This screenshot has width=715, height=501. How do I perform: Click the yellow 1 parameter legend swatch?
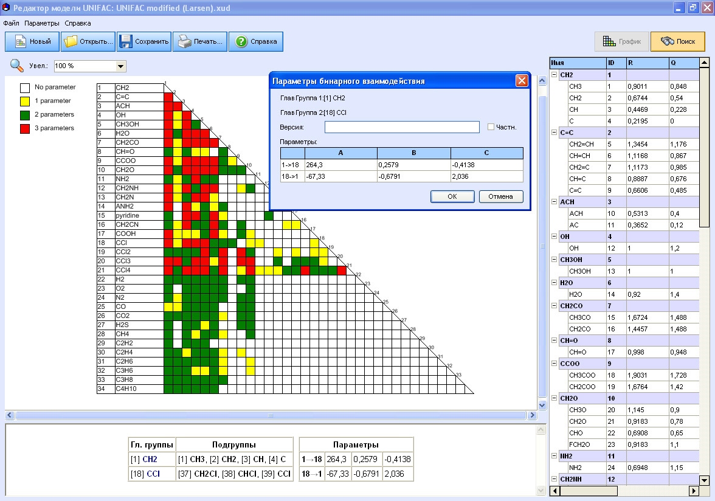click(x=25, y=101)
